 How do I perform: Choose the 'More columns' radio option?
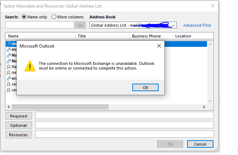pos(54,17)
